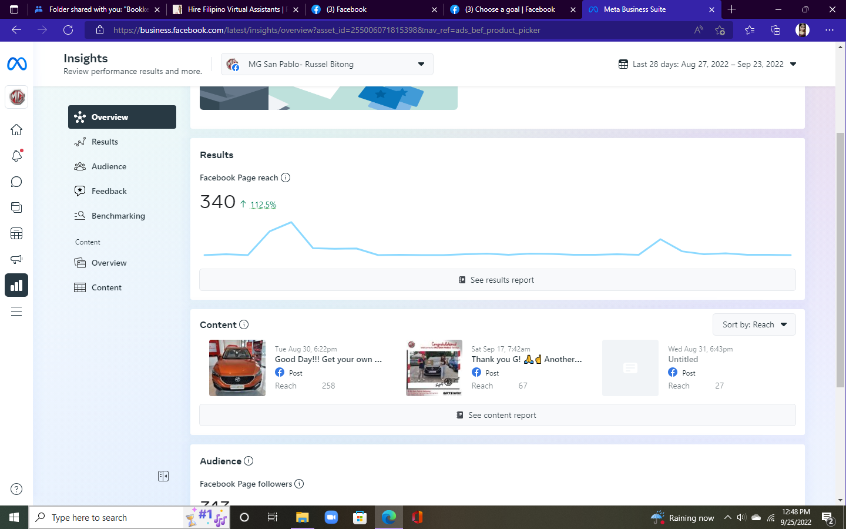Show info for Facebook Page reach
This screenshot has height=529, width=846.
point(286,178)
